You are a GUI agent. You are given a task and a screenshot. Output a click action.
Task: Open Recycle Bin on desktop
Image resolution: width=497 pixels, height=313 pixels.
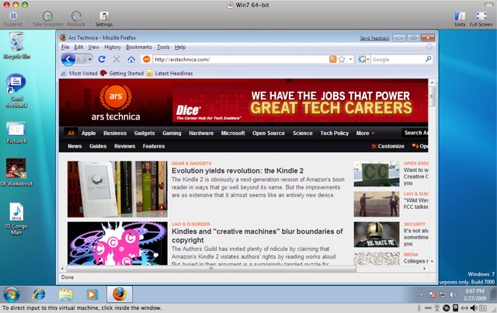point(16,46)
